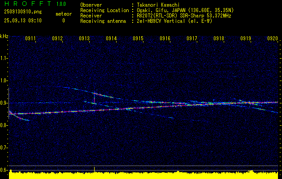Click the 0920 time marker

pyautogui.click(x=273, y=38)
